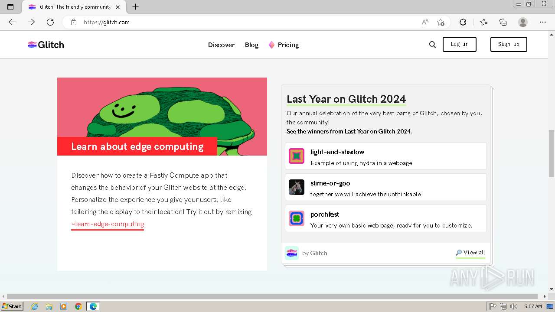Open the Favorites list icon
The width and height of the screenshot is (555, 312).
484,22
